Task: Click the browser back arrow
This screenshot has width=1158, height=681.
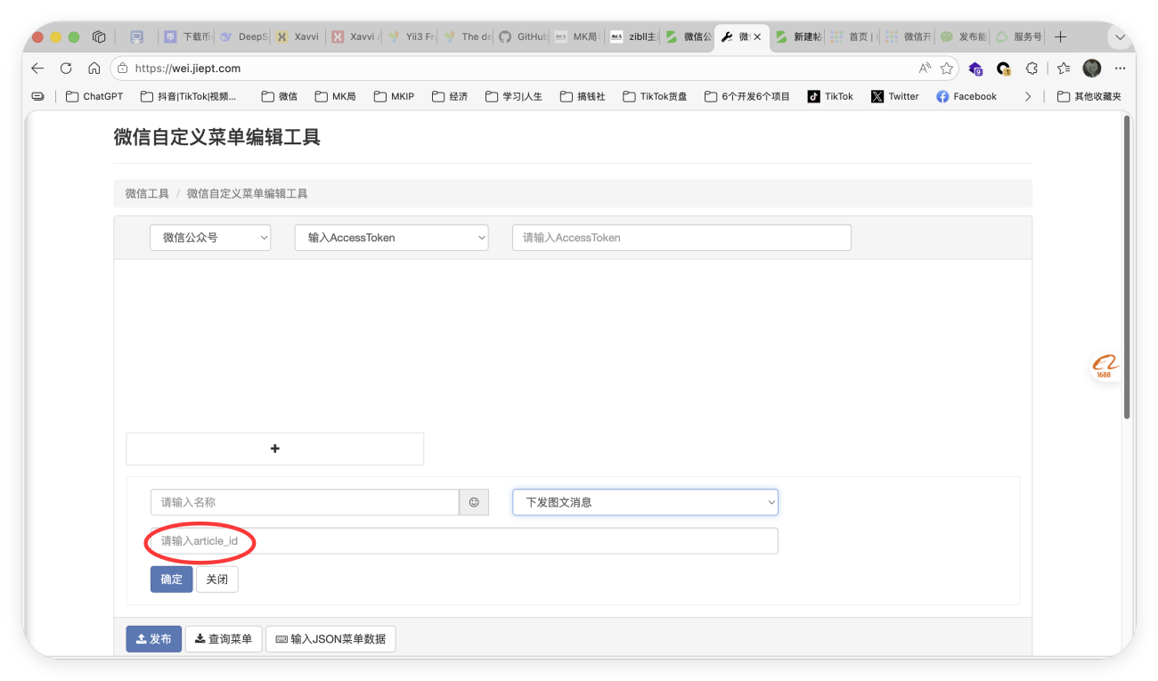Action: pos(37,68)
